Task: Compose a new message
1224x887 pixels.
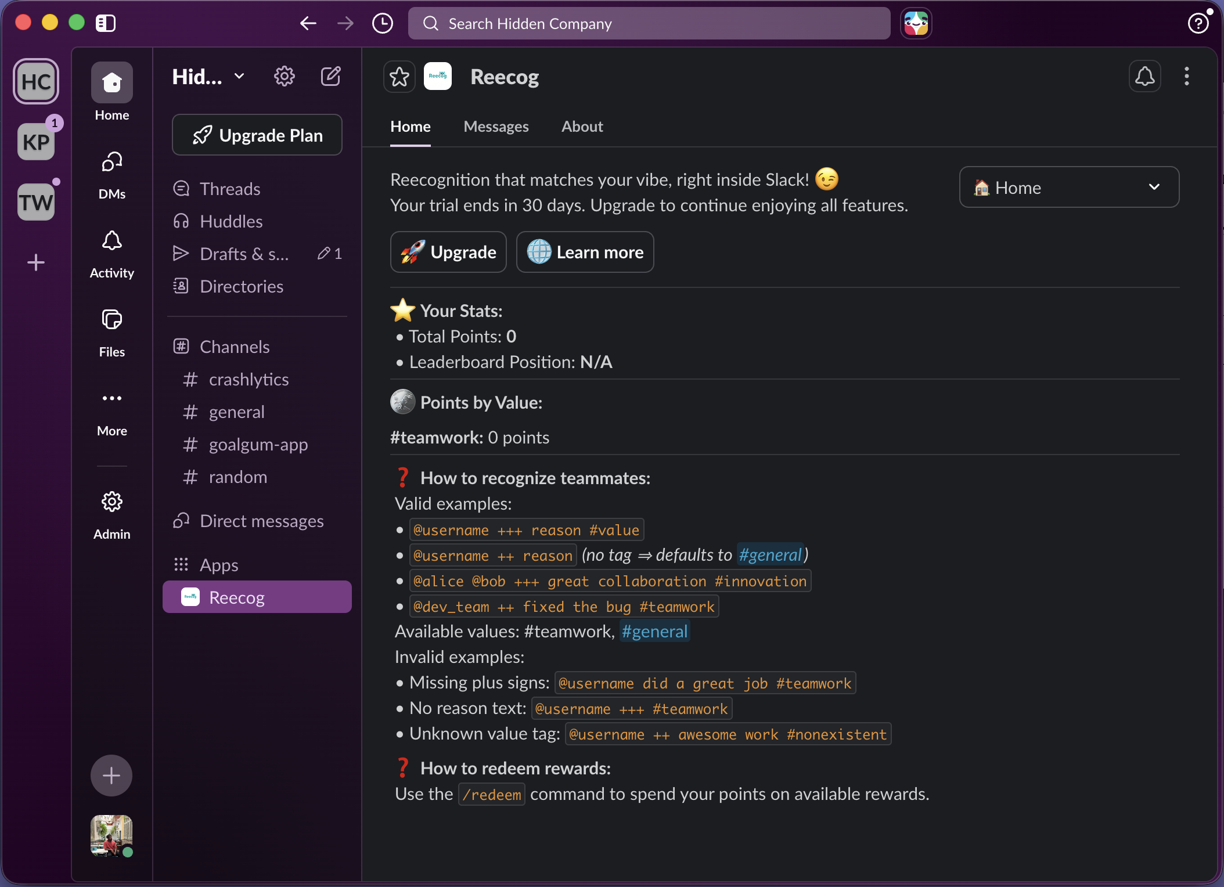Action: coord(331,76)
